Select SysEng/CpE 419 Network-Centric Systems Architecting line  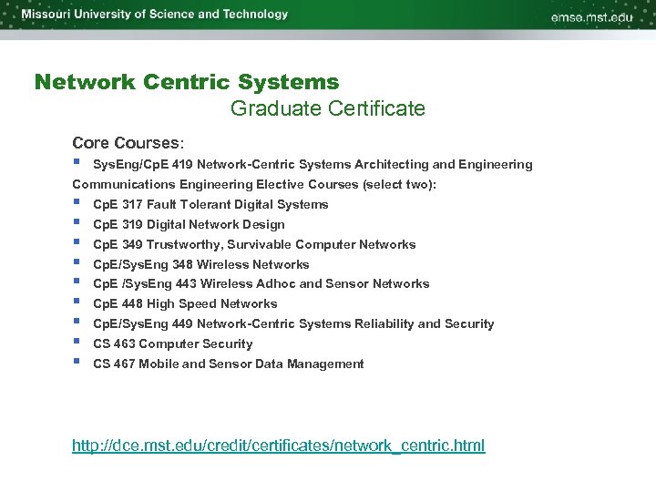pyautogui.click(x=313, y=164)
